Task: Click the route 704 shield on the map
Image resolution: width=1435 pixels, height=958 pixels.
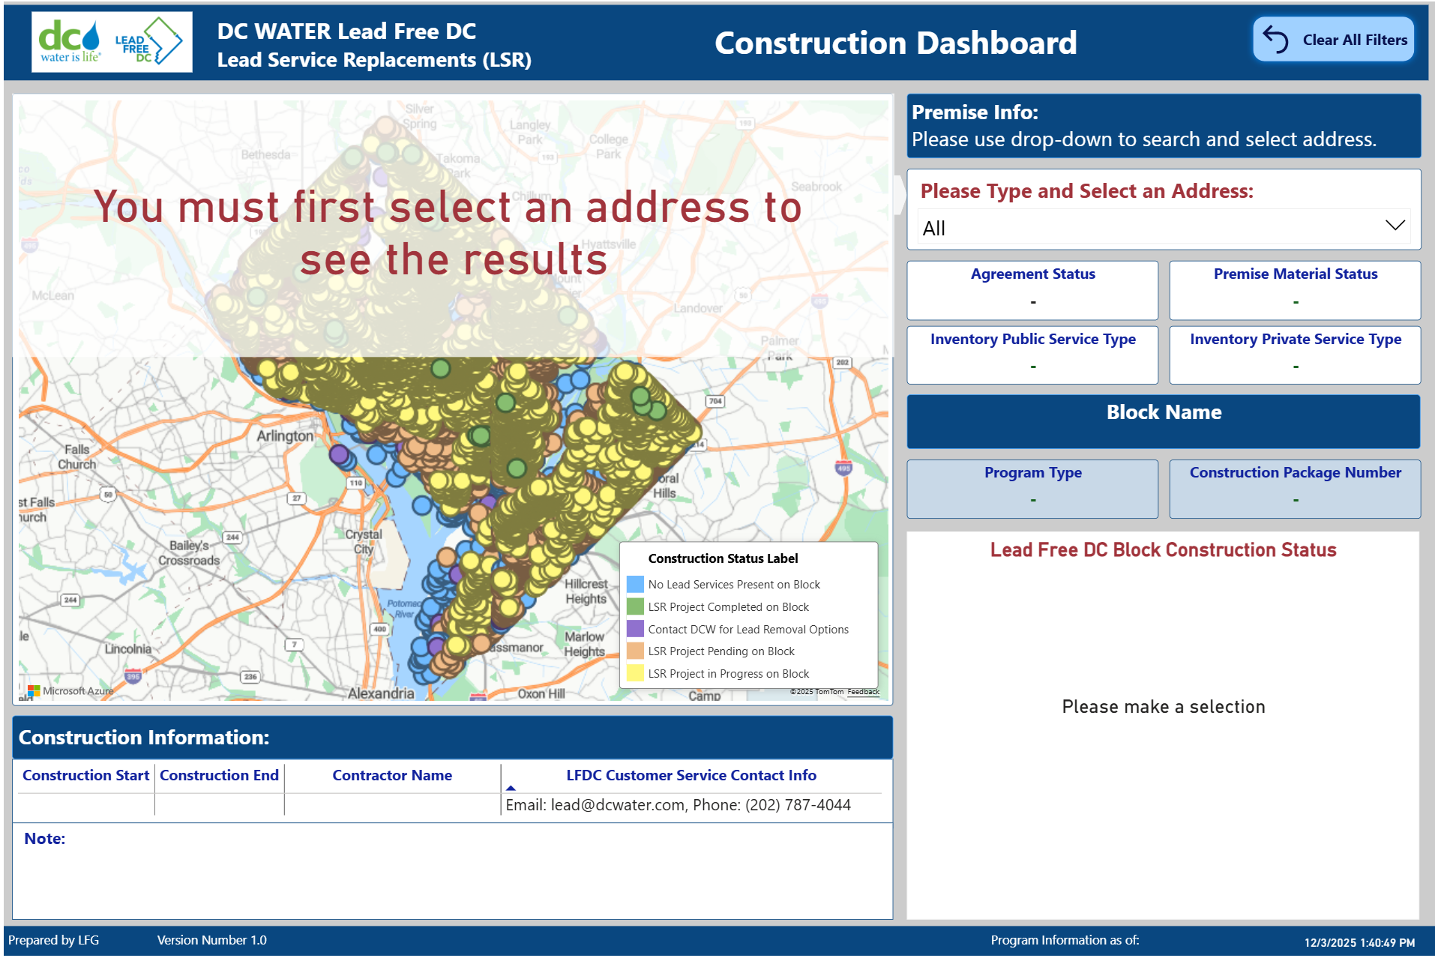Action: [x=715, y=401]
